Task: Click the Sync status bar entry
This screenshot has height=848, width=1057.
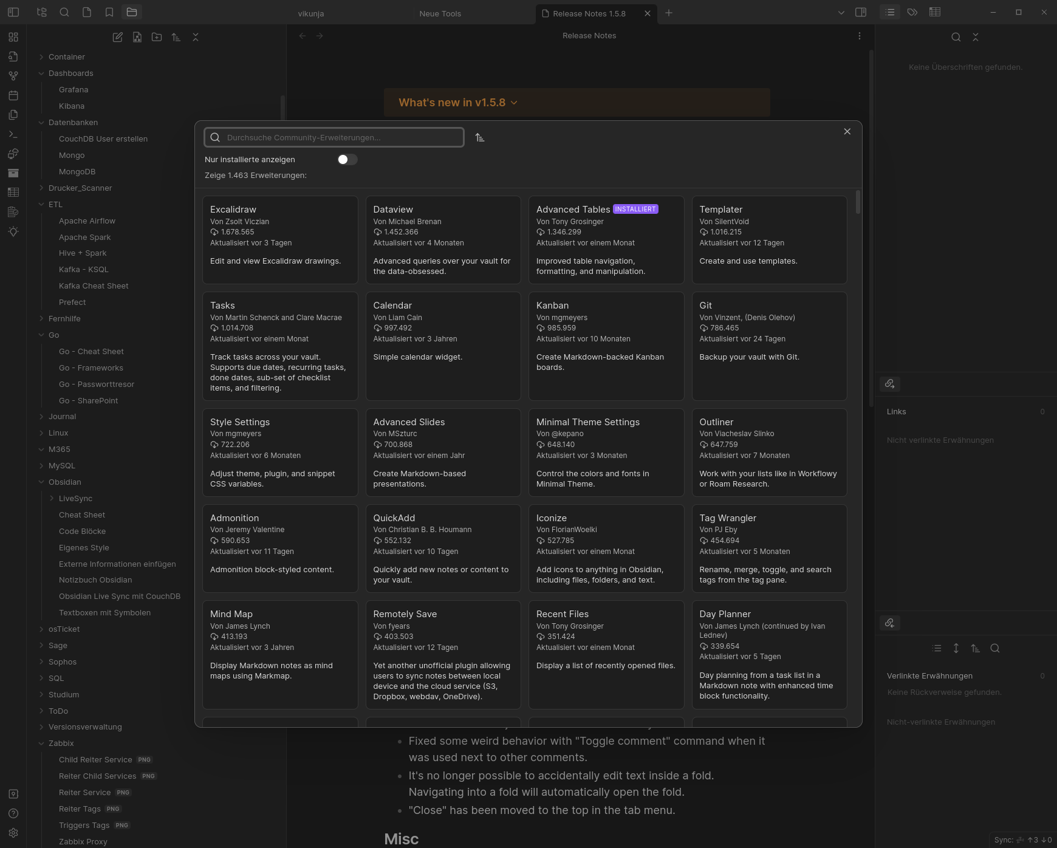Action: pos(1022,840)
